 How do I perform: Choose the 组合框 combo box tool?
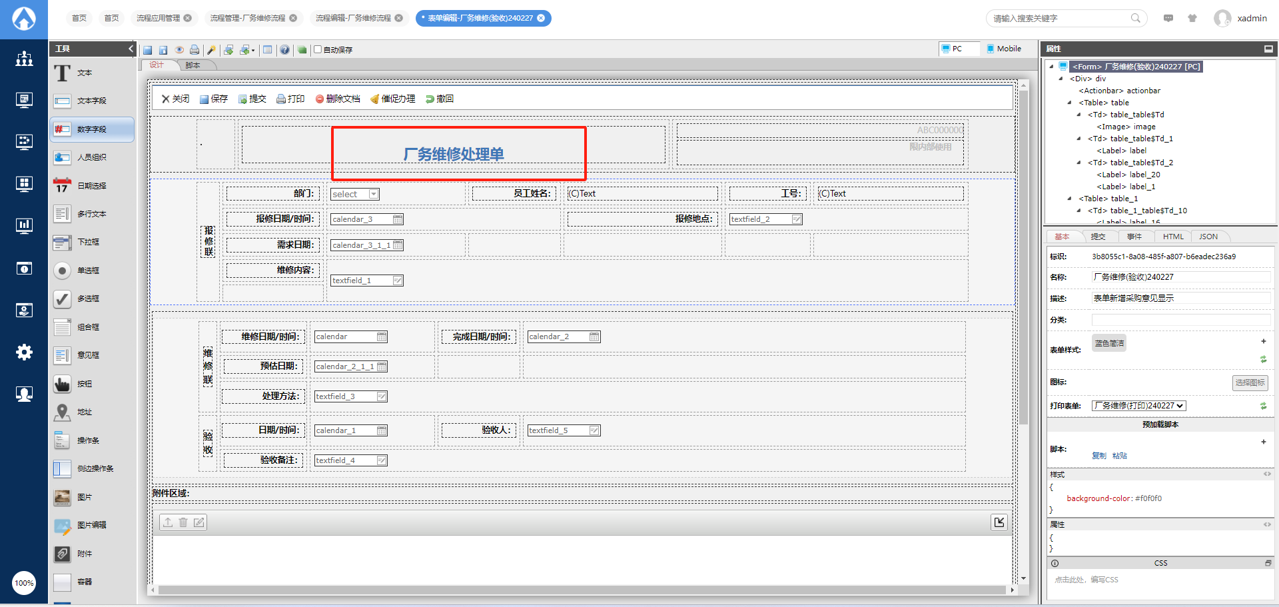pos(92,327)
